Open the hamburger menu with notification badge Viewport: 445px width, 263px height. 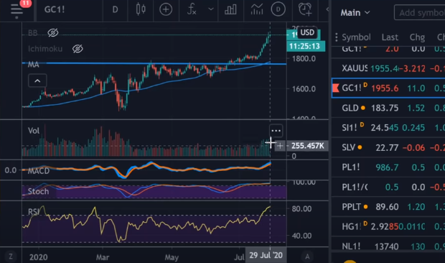pos(17,10)
